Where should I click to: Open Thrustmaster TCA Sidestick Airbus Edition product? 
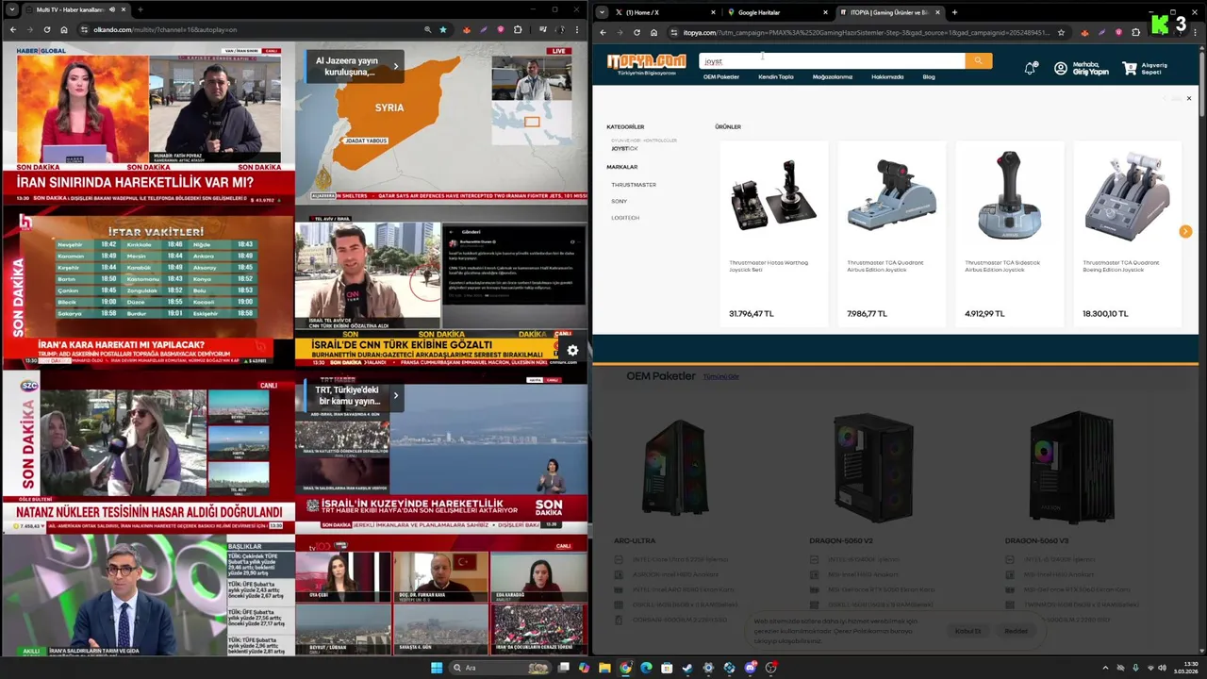(1010, 234)
